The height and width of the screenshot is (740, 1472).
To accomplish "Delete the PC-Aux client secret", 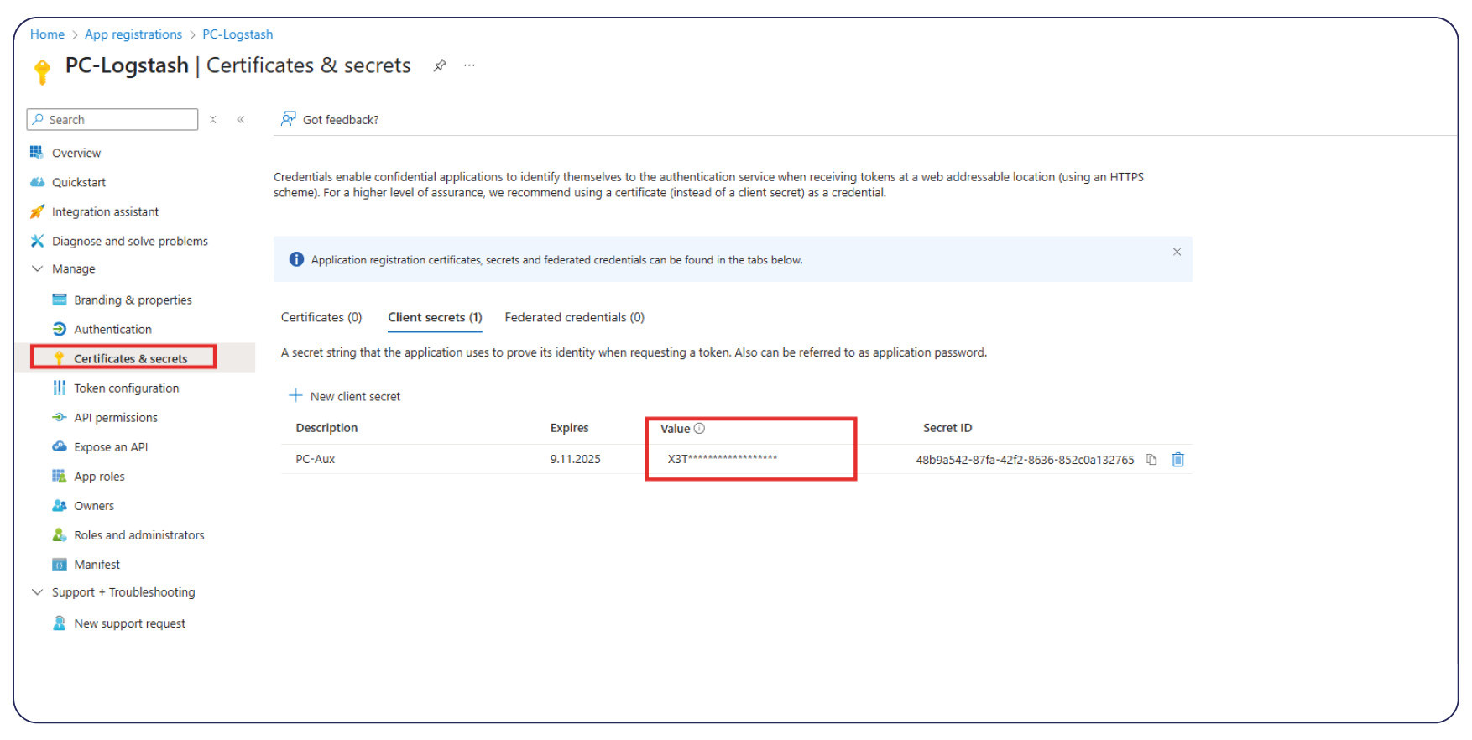I will tap(1178, 459).
